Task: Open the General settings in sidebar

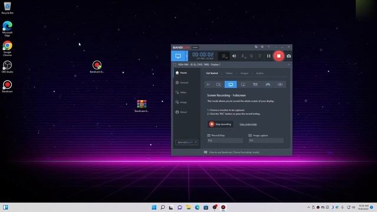Action: pos(182,82)
